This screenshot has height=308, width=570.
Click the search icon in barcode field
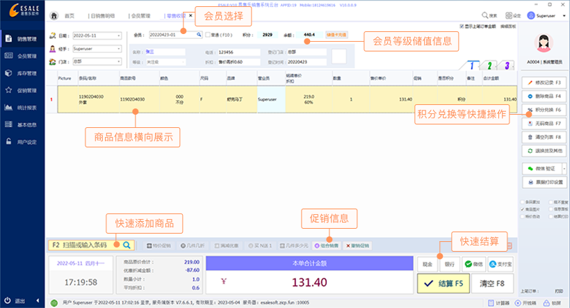click(x=127, y=245)
